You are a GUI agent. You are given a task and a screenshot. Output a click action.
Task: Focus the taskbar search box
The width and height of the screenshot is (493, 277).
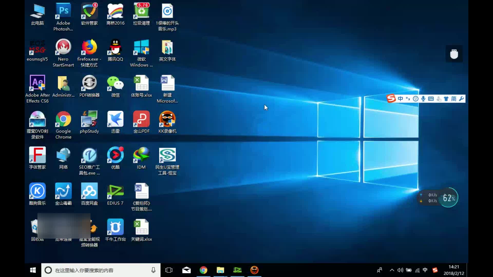coord(101,270)
